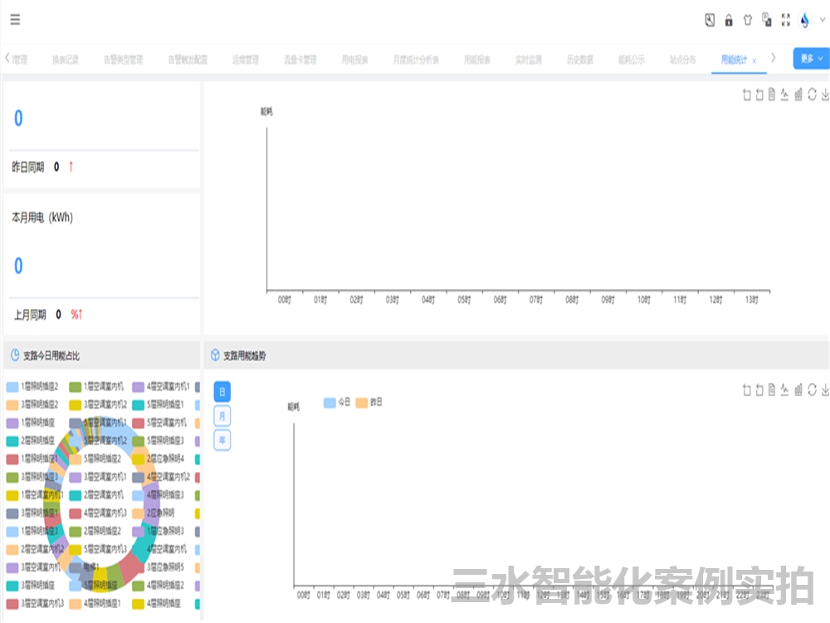This screenshot has height=623, width=830.
Task: Switch top chart to line chart type
Action: 785,95
